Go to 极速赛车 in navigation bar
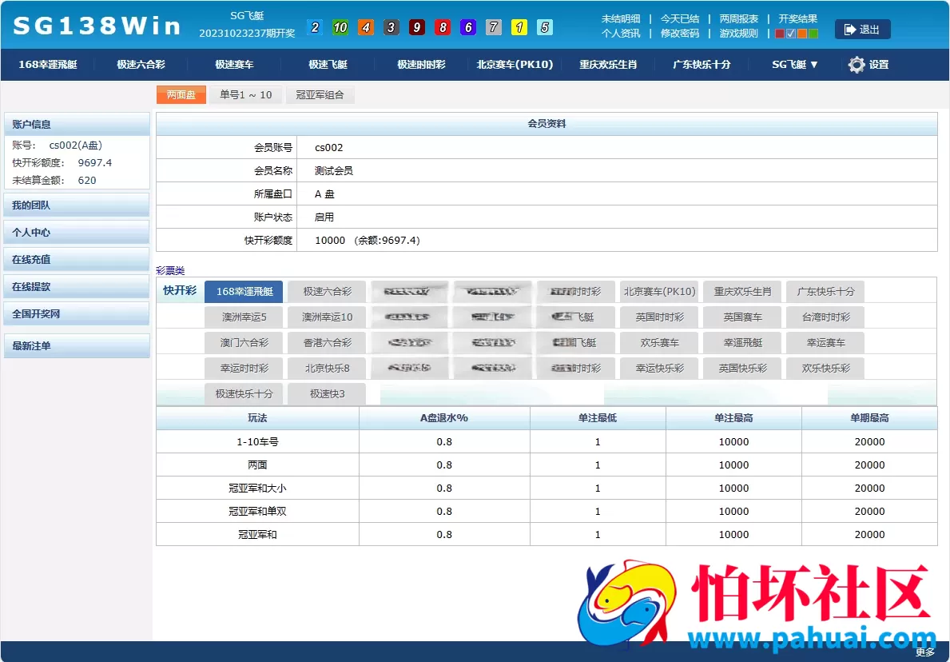This screenshot has height=662, width=950. (234, 64)
